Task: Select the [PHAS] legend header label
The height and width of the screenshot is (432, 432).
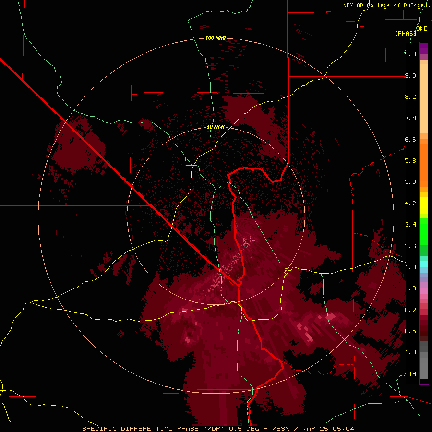Action: pos(406,33)
